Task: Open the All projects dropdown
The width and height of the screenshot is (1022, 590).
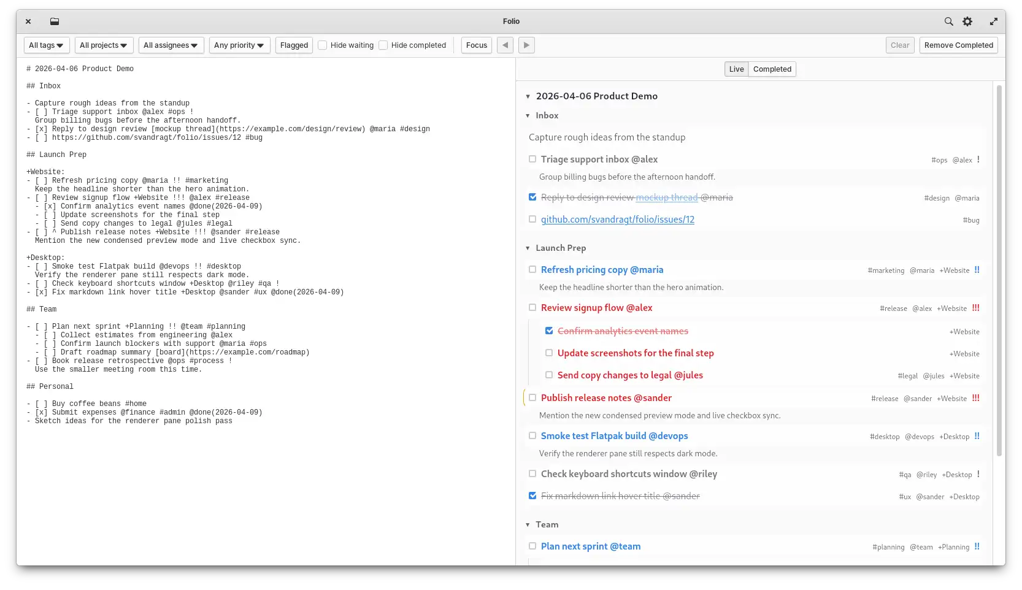Action: click(x=103, y=45)
